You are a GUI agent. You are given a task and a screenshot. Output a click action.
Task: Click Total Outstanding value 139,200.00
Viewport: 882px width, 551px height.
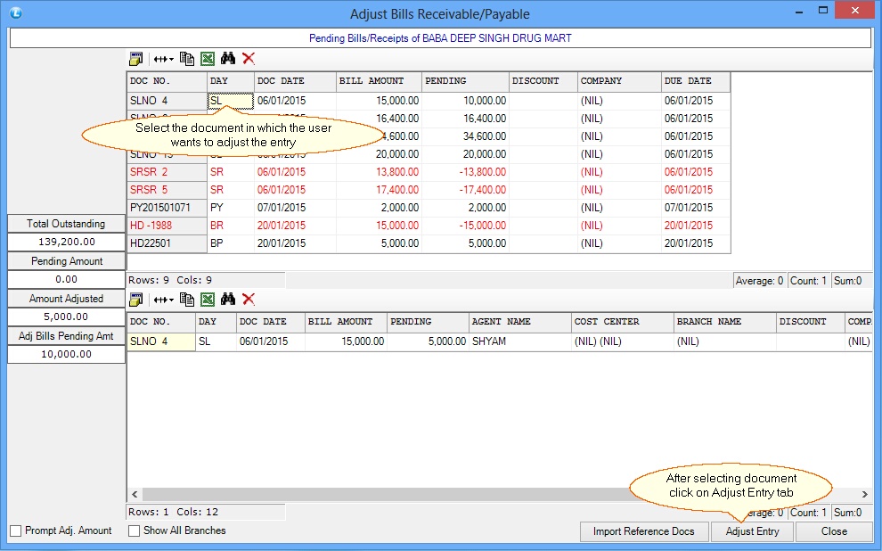click(x=67, y=242)
